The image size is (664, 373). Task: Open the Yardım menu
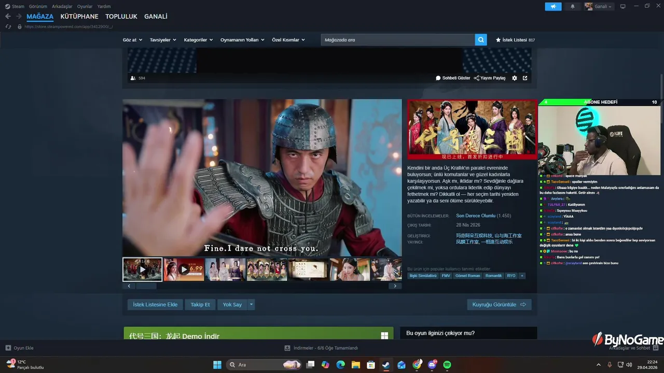coord(104,6)
